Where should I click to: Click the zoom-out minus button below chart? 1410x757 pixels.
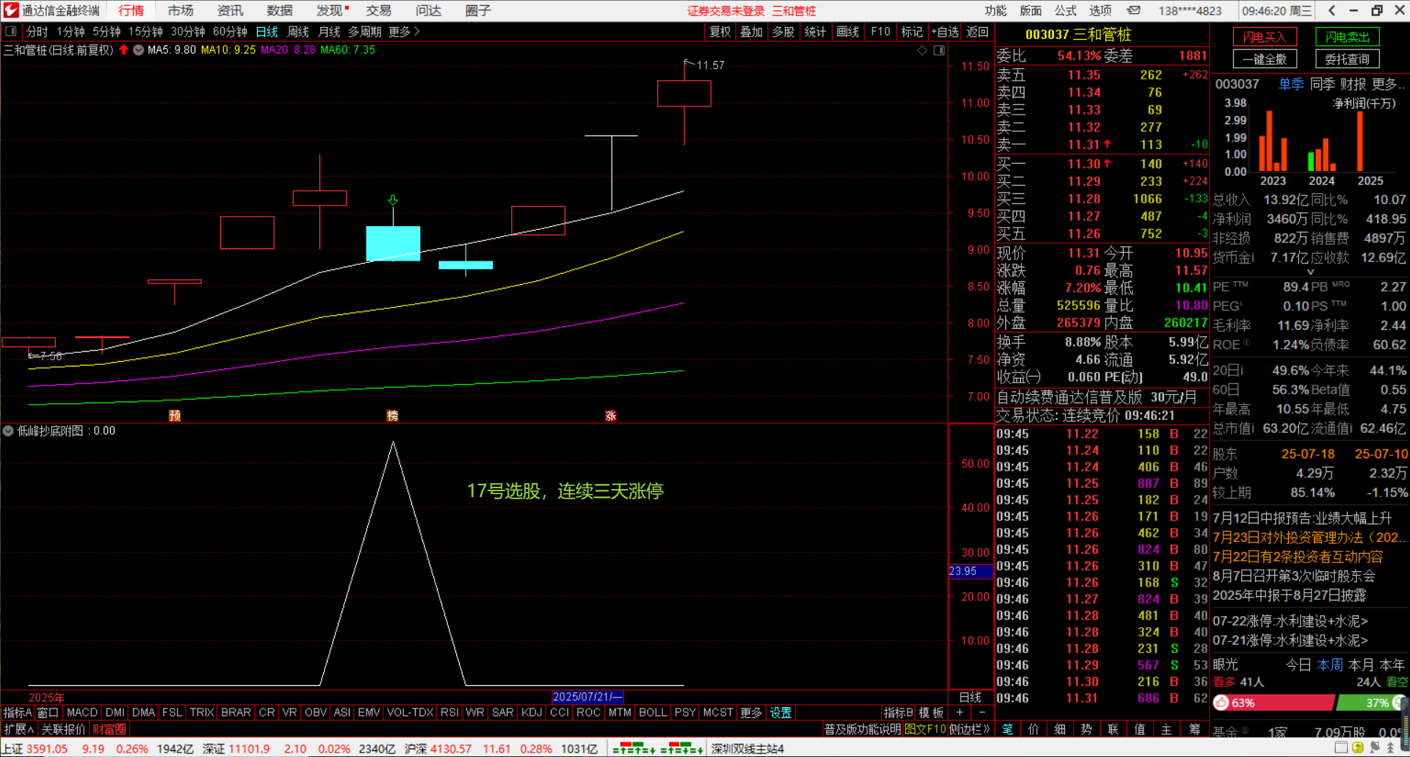click(983, 712)
